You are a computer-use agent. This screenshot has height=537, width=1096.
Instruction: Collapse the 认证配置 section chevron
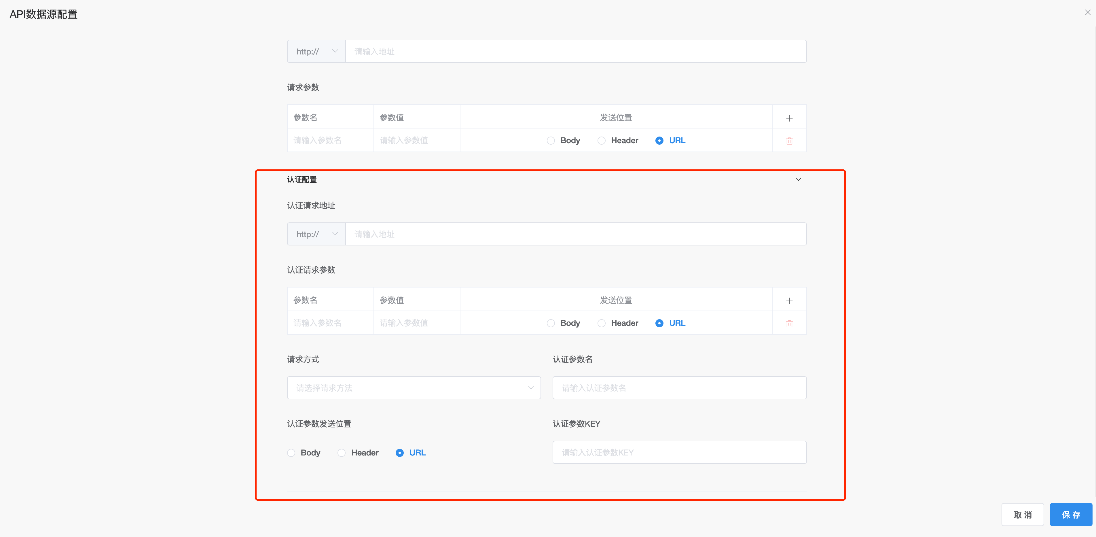coord(798,179)
